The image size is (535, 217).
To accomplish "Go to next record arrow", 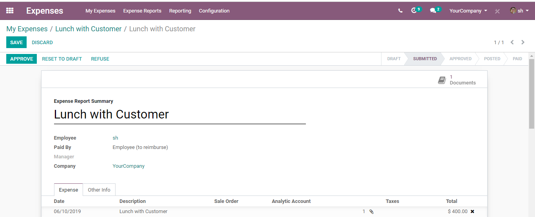I will [x=523, y=42].
